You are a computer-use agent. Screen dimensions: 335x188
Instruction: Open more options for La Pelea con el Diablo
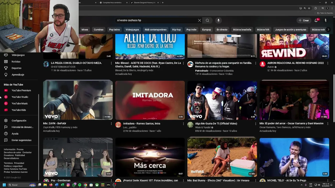click(111, 63)
